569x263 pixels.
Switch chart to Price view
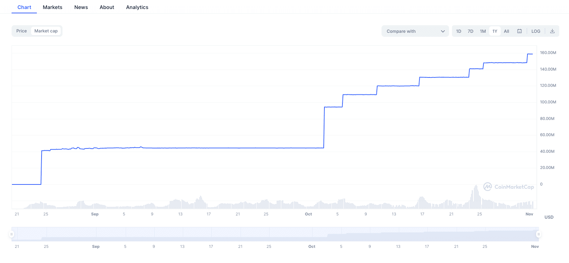pos(22,31)
